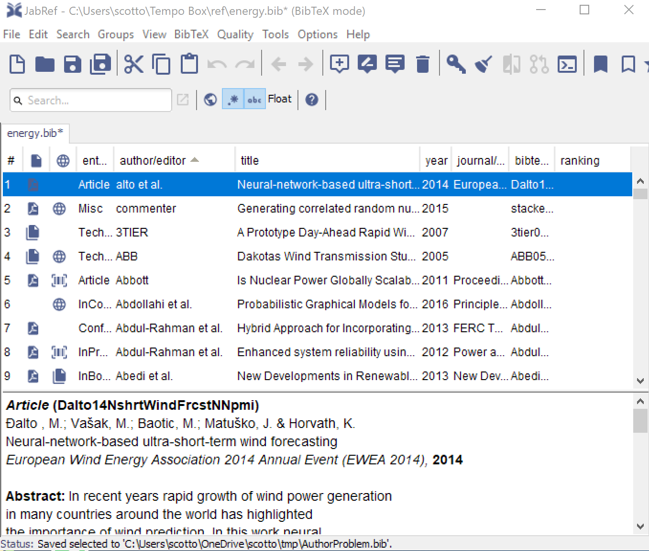This screenshot has width=649, height=551.
Task: Open DOI link of Abbott entry
Action: [59, 281]
